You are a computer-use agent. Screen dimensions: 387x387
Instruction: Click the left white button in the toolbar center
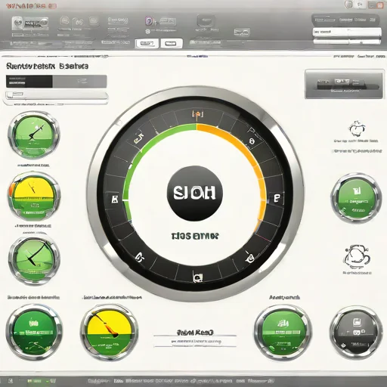tap(147, 43)
